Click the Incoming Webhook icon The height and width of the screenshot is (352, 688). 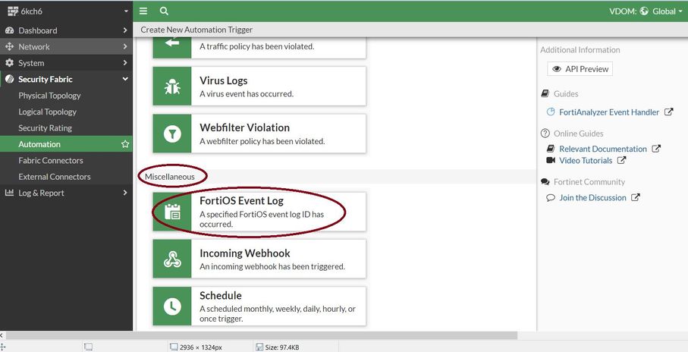[172, 259]
